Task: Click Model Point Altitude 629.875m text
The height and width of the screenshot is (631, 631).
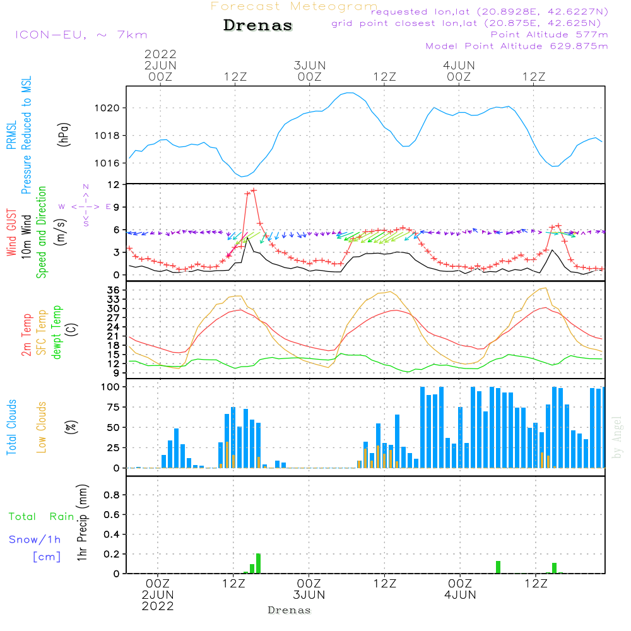Action: pyautogui.click(x=517, y=46)
